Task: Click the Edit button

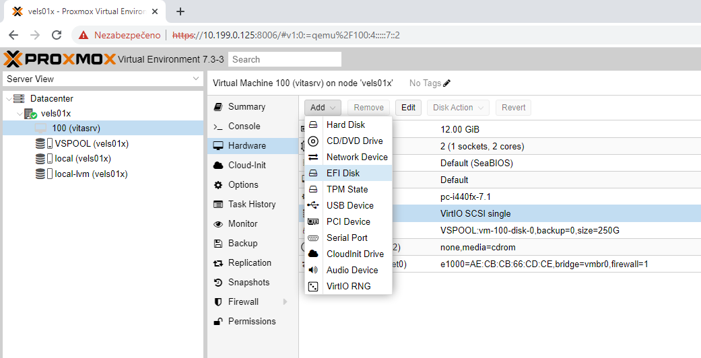Action: coord(408,108)
